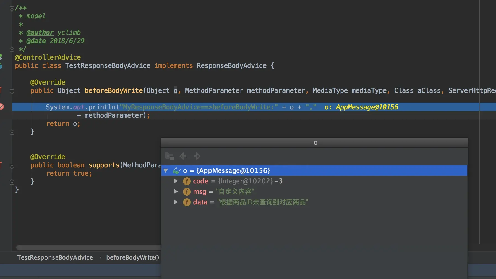
Task: Go back with the left arrow in the o popup
Action: pos(183,156)
